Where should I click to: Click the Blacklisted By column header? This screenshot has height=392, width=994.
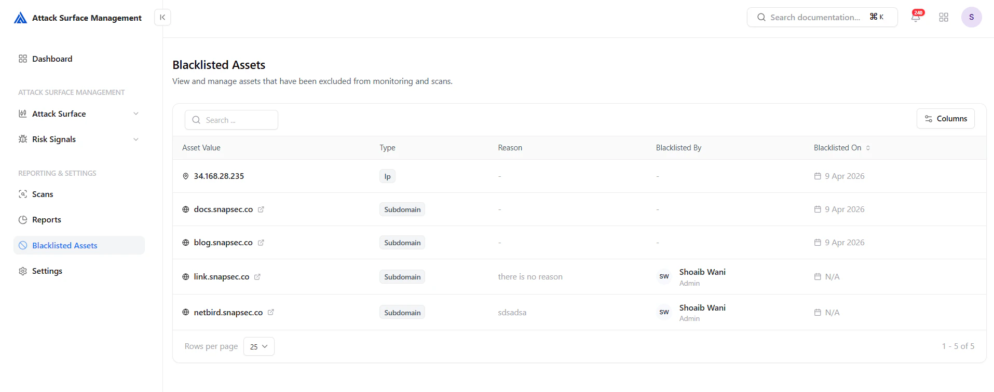point(678,148)
